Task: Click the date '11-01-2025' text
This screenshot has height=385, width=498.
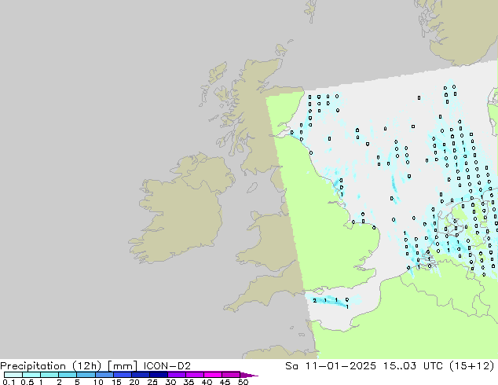Action: click(x=340, y=366)
